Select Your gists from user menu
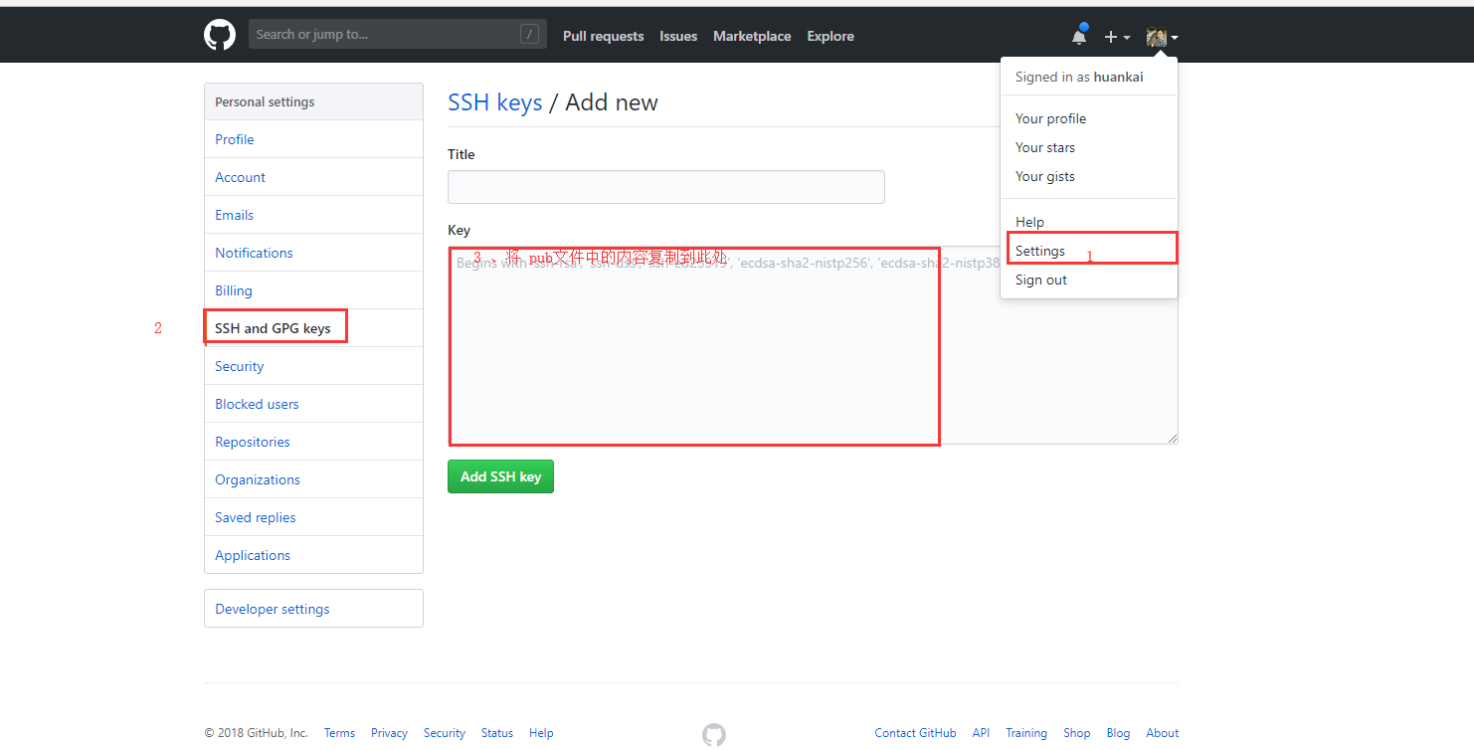This screenshot has height=750, width=1474. coord(1089,176)
